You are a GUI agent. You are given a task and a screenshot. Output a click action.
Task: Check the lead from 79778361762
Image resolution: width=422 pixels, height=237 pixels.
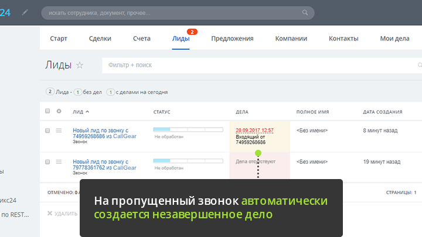point(47,162)
